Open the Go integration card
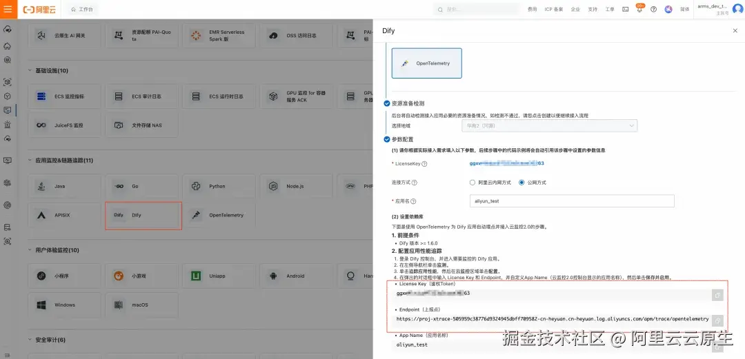745x359 pixels. pyautogui.click(x=141, y=186)
